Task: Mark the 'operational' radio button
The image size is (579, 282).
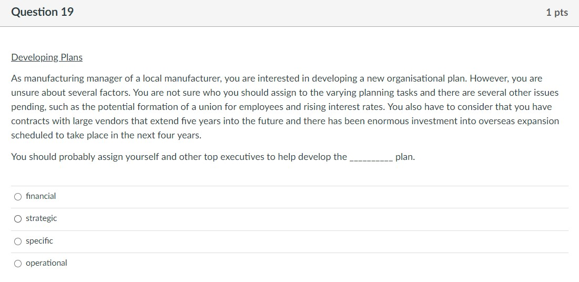Action: click(18, 264)
